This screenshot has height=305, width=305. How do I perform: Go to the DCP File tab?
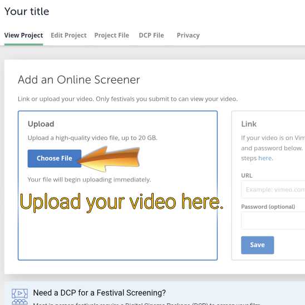[x=151, y=35]
